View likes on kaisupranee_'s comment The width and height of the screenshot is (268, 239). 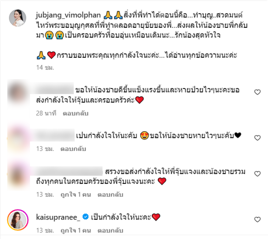point(76,230)
